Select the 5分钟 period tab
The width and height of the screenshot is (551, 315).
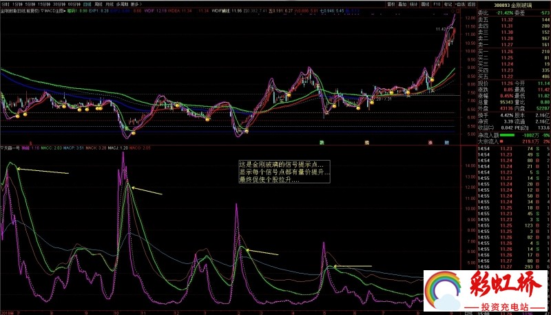30,5
